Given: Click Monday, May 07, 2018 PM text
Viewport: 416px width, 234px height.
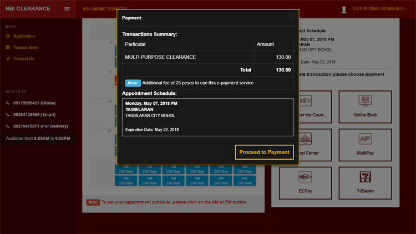Looking at the screenshot, I should (151, 103).
